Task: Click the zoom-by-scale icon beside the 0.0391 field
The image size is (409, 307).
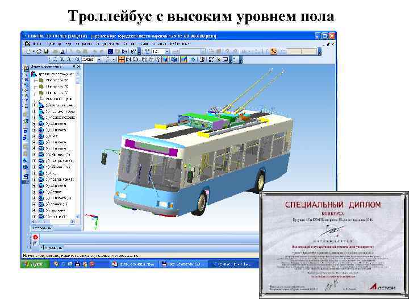Action: click(x=78, y=60)
